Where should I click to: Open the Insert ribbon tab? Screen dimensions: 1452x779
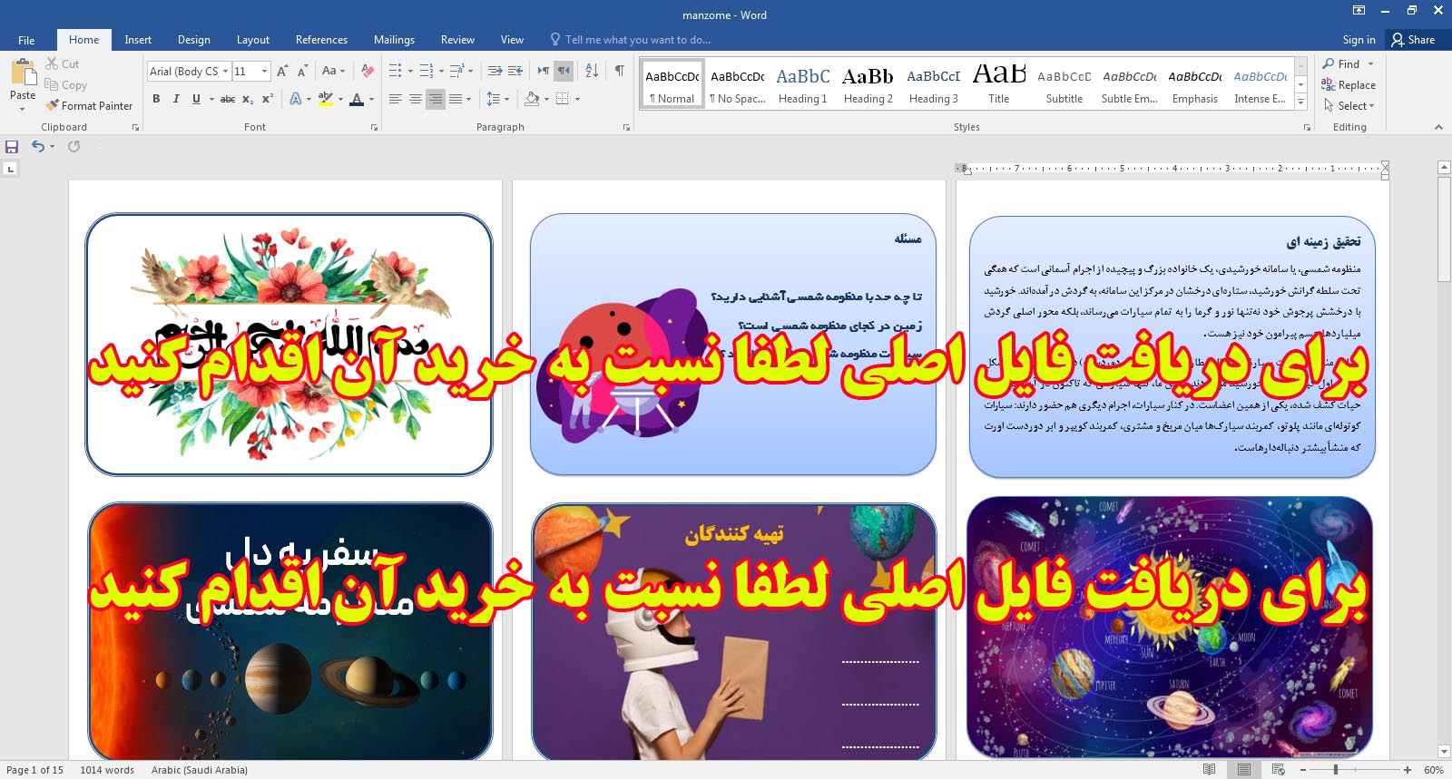coord(138,40)
